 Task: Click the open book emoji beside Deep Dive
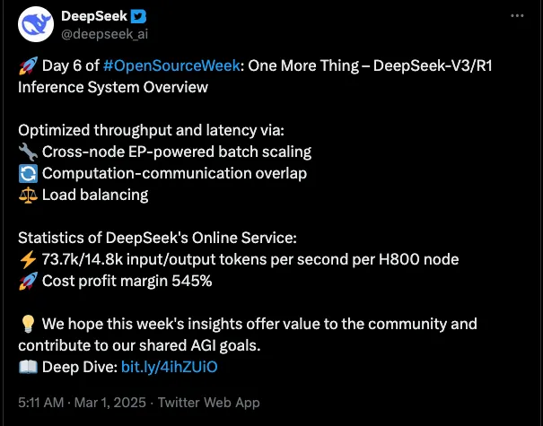click(28, 367)
